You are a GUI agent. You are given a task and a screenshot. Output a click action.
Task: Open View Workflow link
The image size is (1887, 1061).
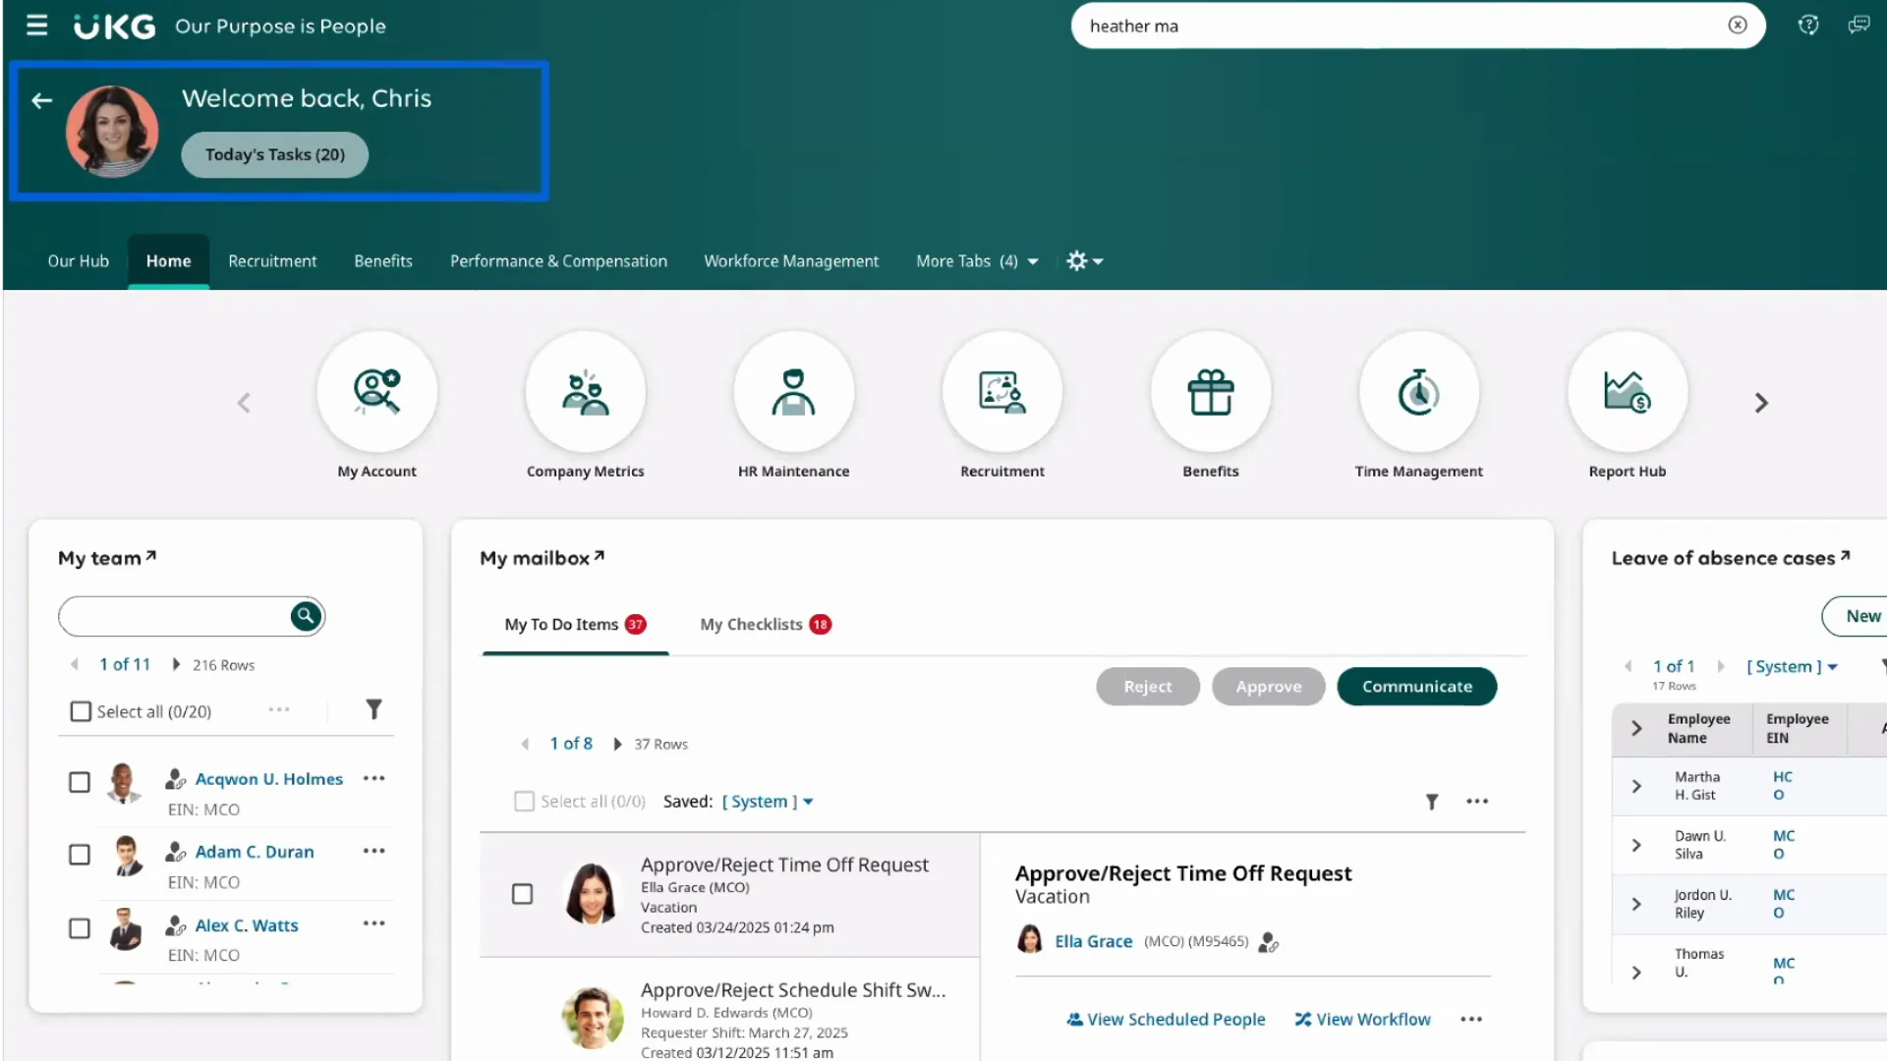1362,1019
